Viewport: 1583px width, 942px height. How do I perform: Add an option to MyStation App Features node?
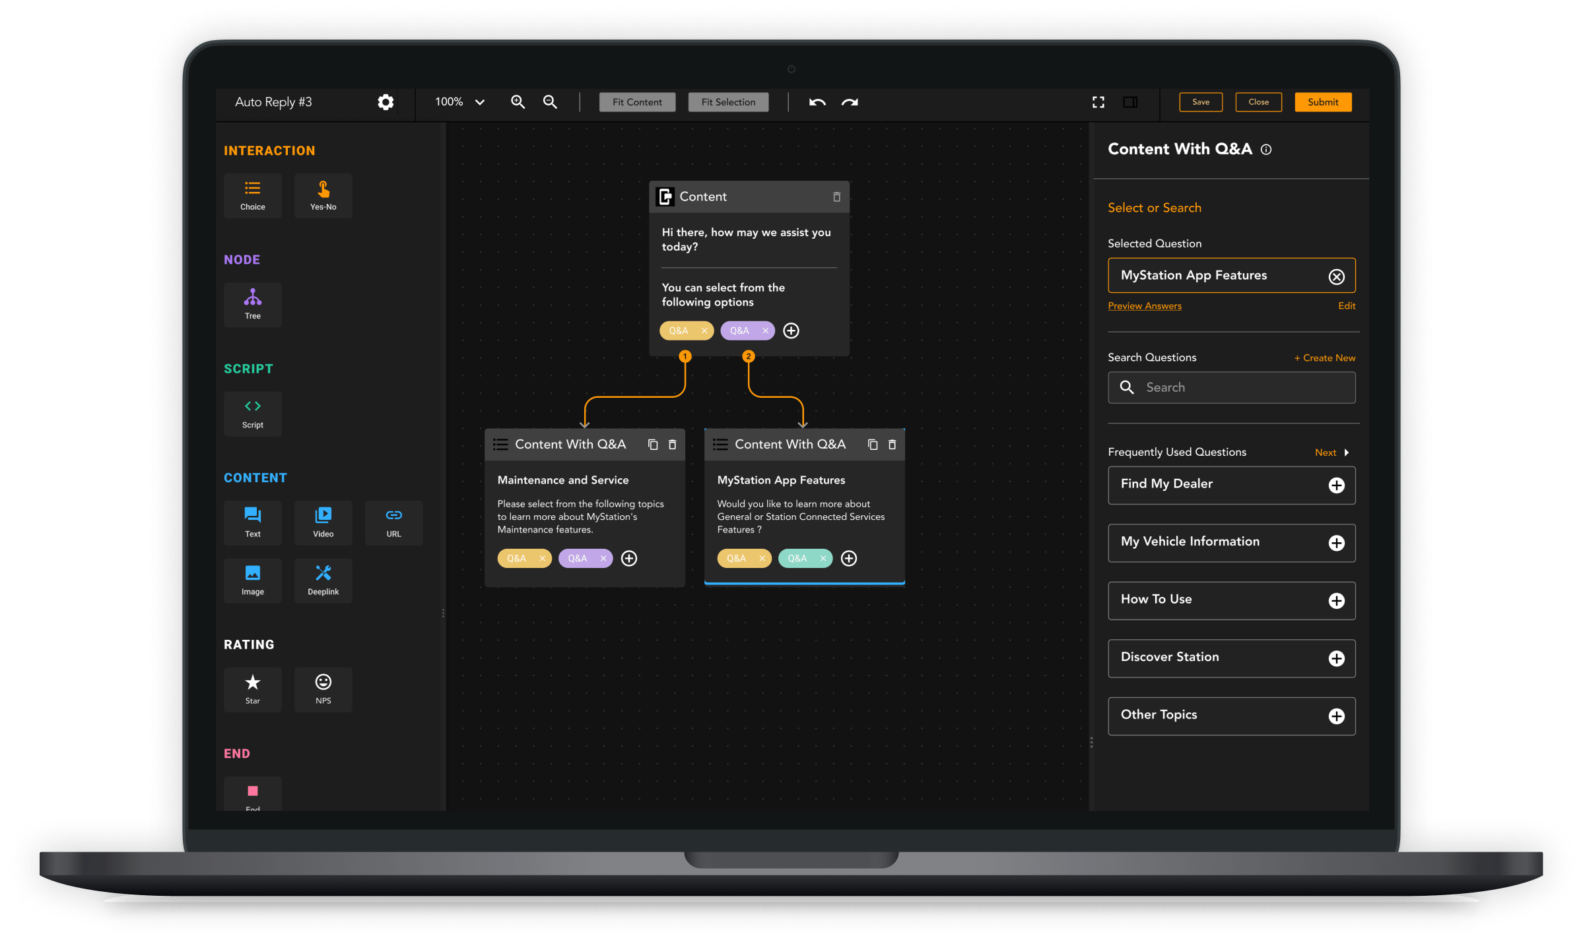(x=849, y=558)
